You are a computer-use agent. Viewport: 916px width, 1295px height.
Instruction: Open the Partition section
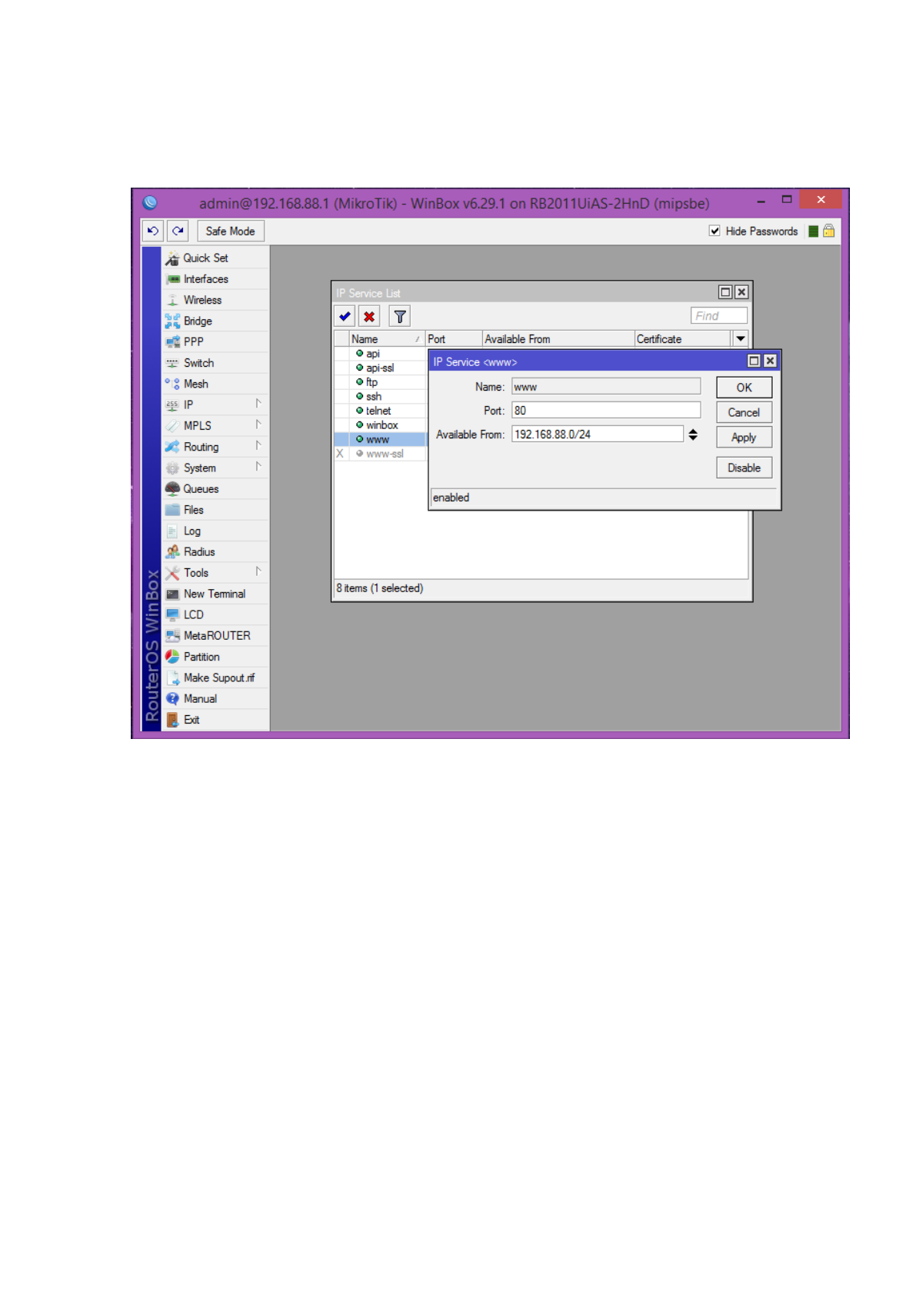[215, 657]
